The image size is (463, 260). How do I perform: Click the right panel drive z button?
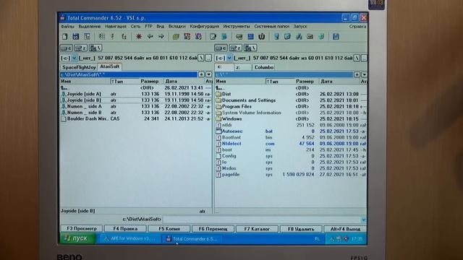click(x=235, y=48)
